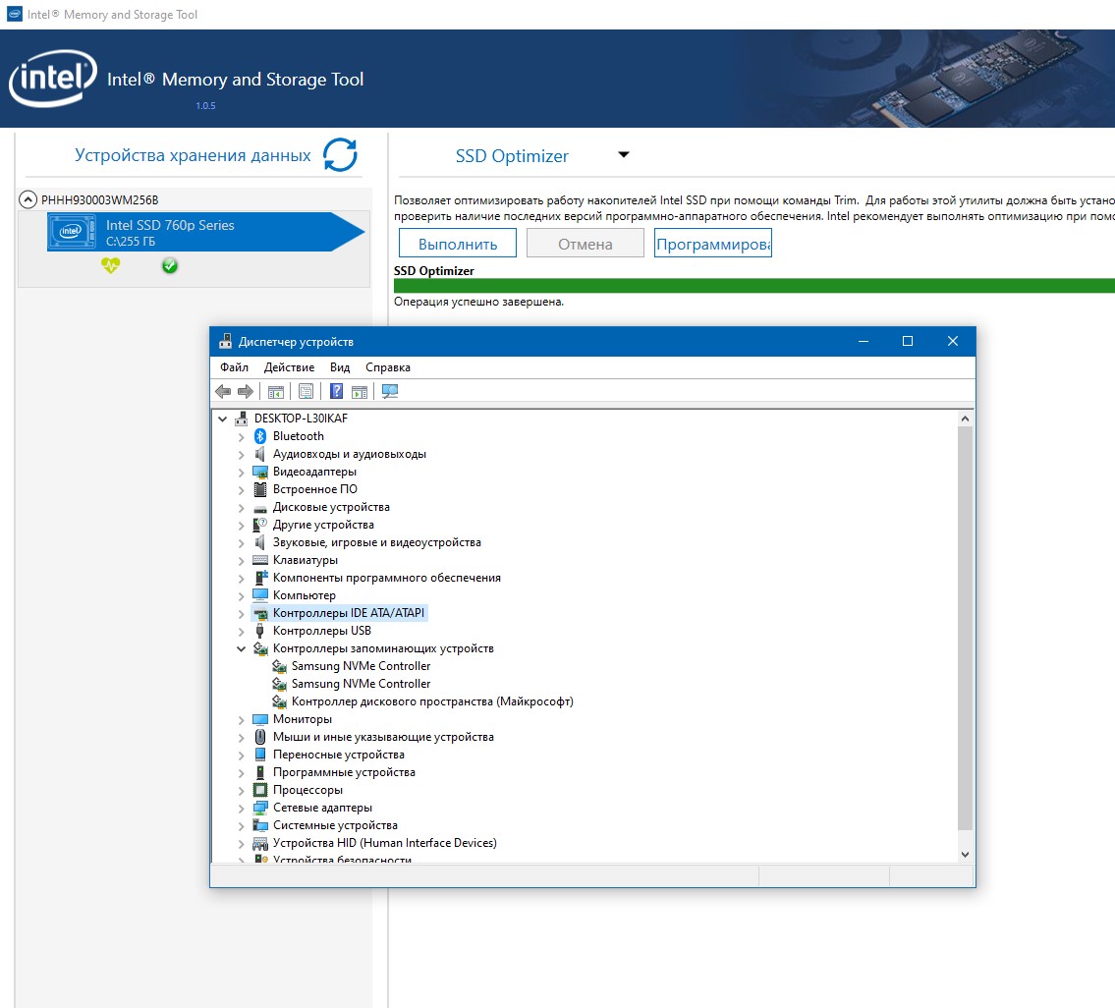The height and width of the screenshot is (1008, 1115).
Task: Select Системные устройства row
Action: [335, 825]
